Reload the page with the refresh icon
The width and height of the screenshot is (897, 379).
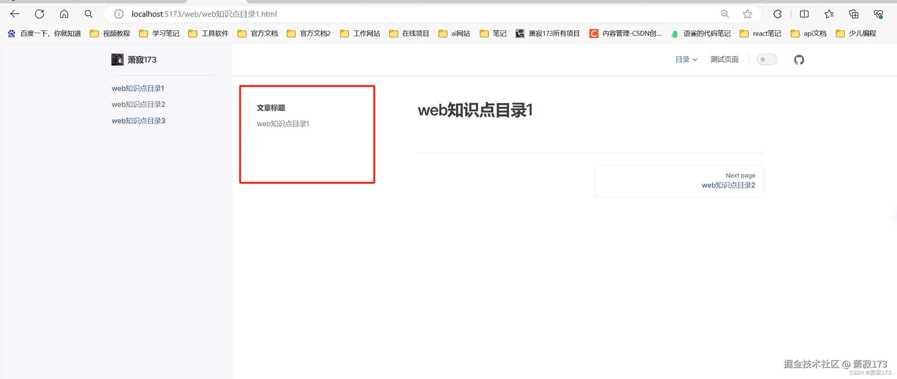pos(40,14)
